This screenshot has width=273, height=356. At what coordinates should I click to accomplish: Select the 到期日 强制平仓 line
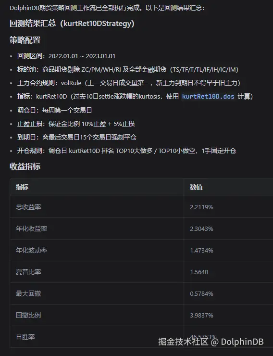[77, 137]
